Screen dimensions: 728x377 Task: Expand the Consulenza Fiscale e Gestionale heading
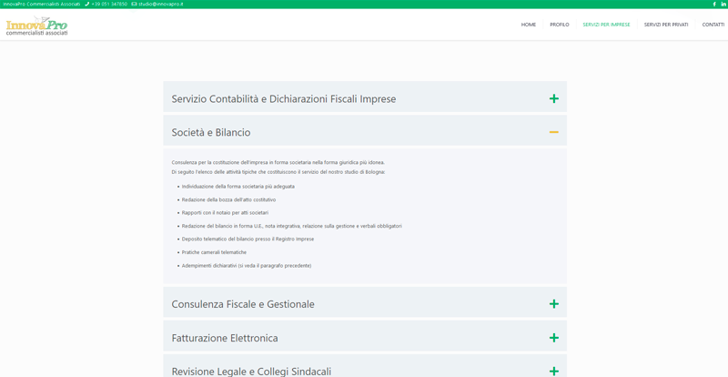243,304
